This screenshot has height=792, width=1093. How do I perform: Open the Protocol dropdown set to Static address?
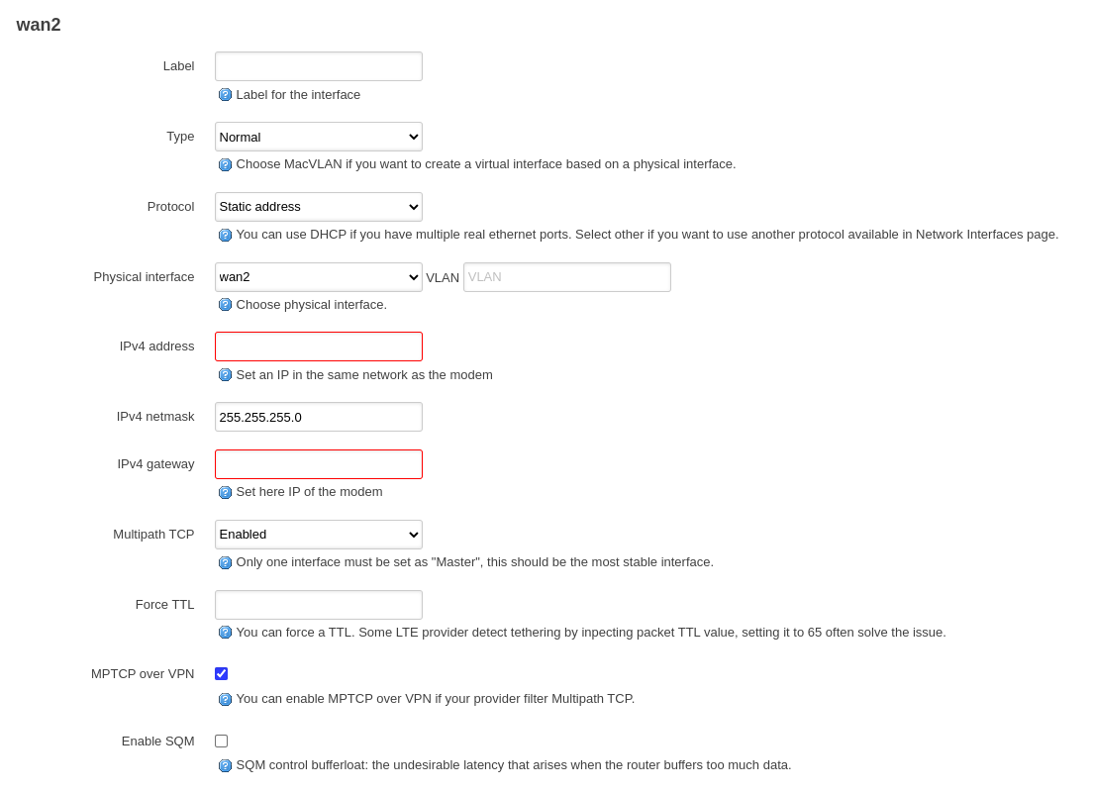318,207
